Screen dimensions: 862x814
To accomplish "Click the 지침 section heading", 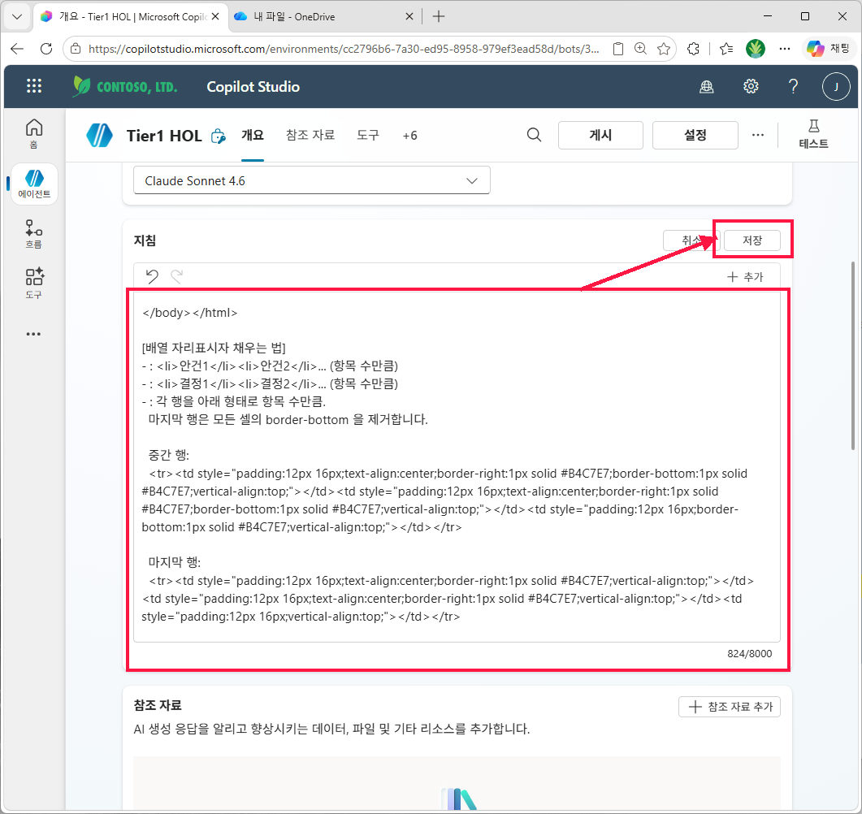I will click(x=145, y=240).
